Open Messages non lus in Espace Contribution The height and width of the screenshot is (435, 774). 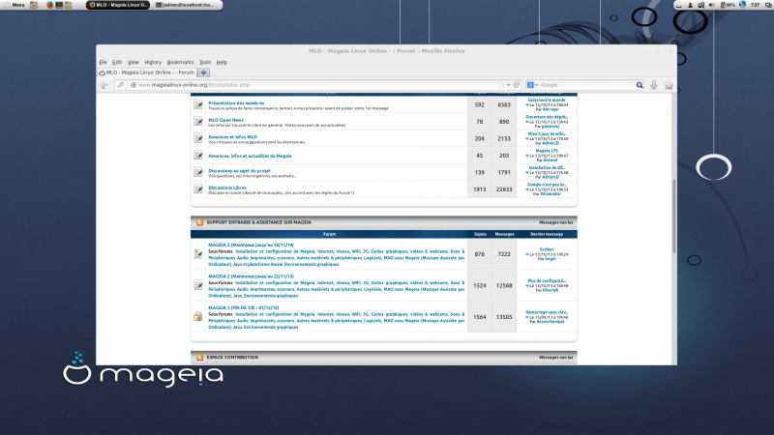point(555,357)
